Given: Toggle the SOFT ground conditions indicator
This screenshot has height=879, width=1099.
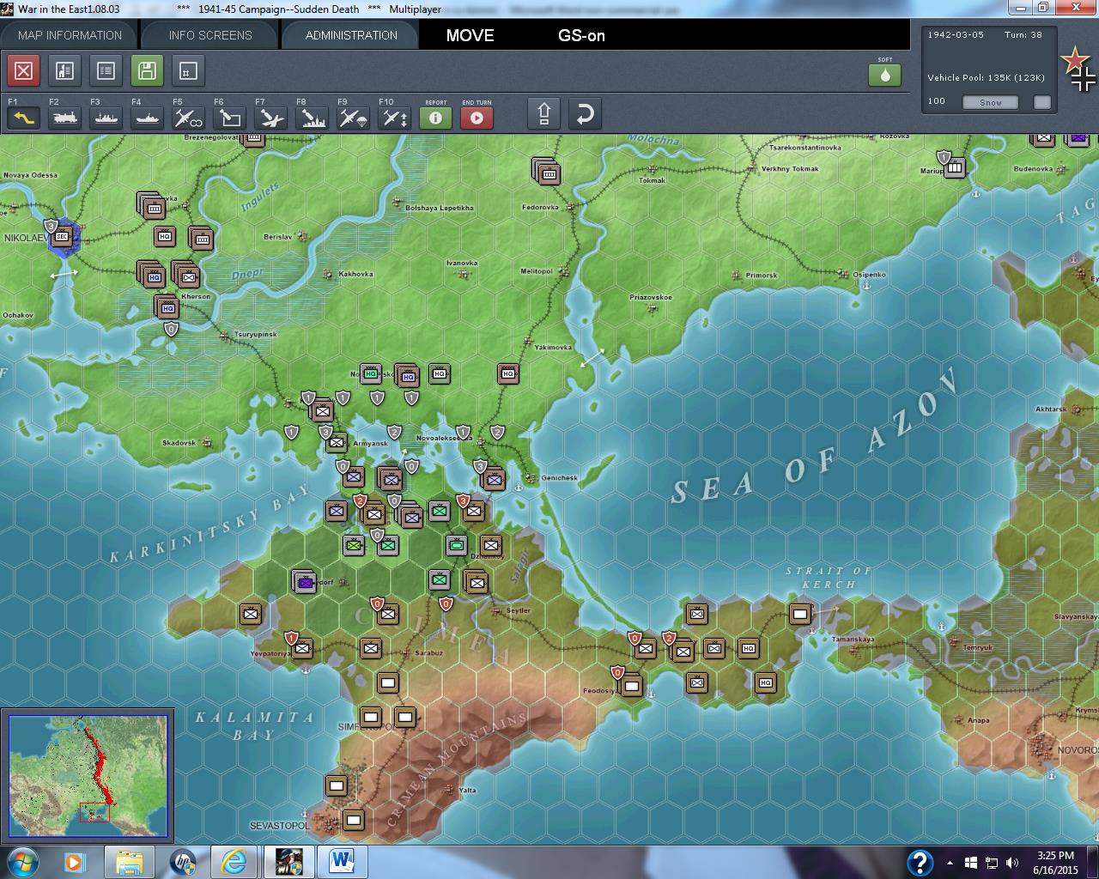Looking at the screenshot, I should pyautogui.click(x=884, y=75).
